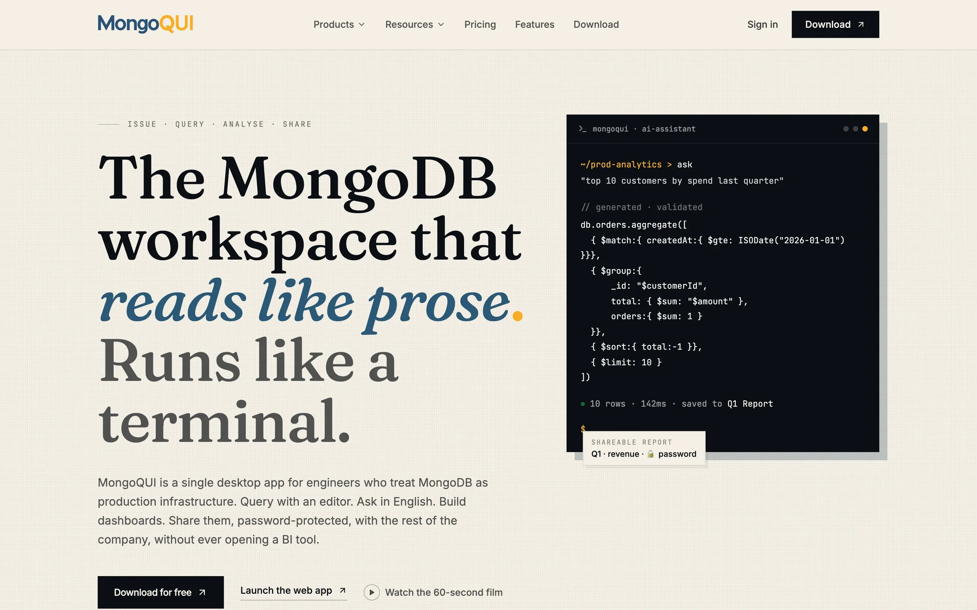Click the orange dot in terminal header

coord(865,129)
